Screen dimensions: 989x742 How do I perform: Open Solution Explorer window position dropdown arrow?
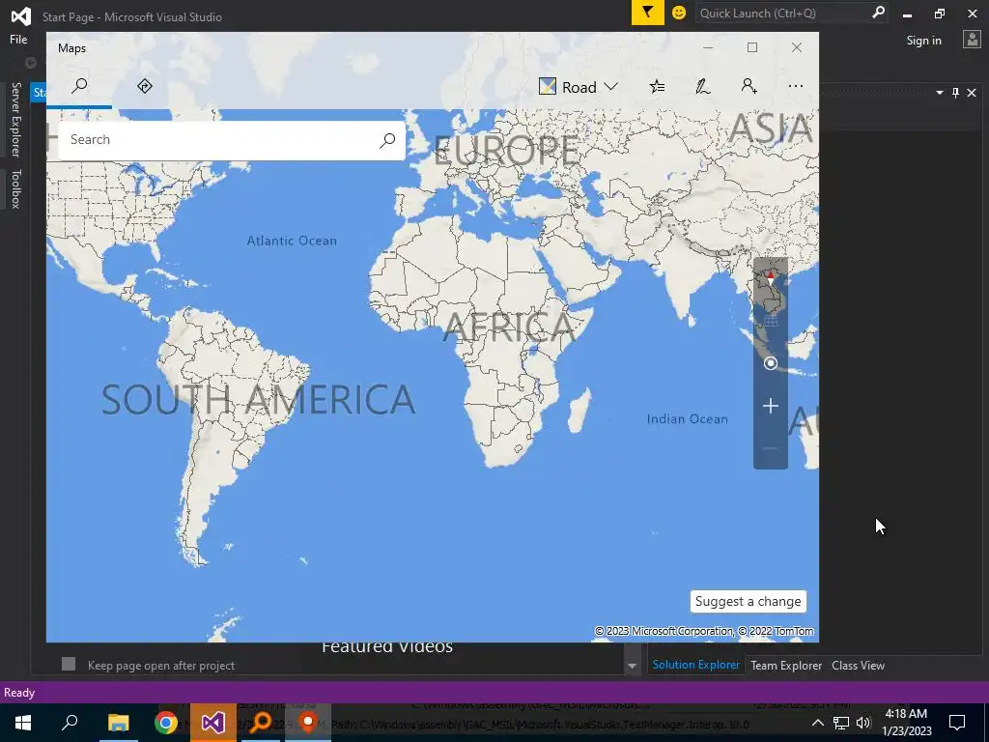(x=939, y=93)
